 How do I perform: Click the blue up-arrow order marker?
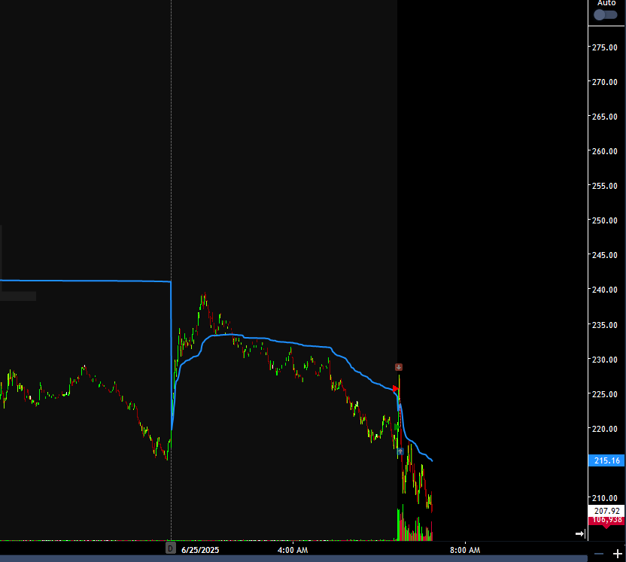(400, 451)
